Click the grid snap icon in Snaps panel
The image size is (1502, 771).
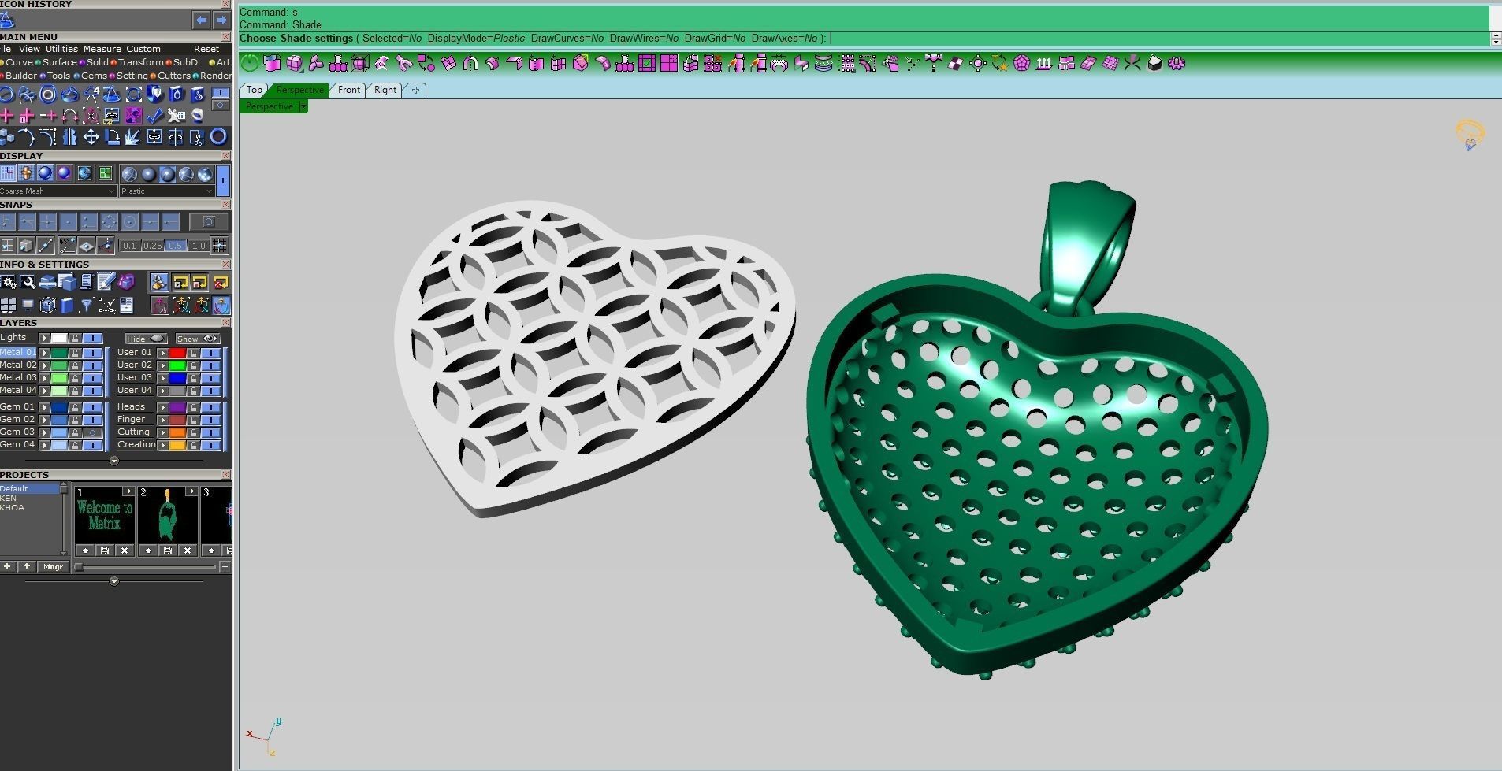point(219,245)
